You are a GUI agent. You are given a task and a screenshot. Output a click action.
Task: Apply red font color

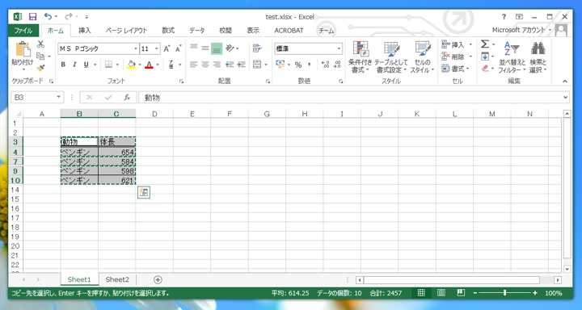[x=150, y=65]
